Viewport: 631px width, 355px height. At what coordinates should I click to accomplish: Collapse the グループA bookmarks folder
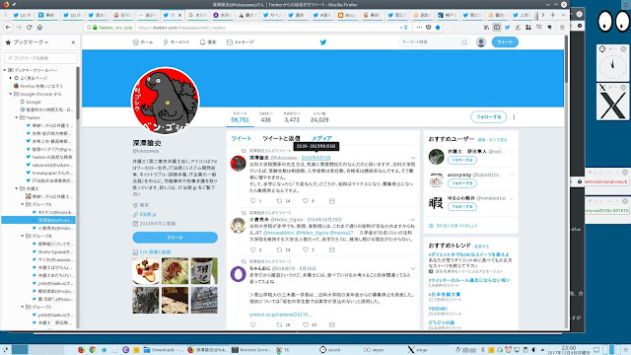(x=23, y=204)
